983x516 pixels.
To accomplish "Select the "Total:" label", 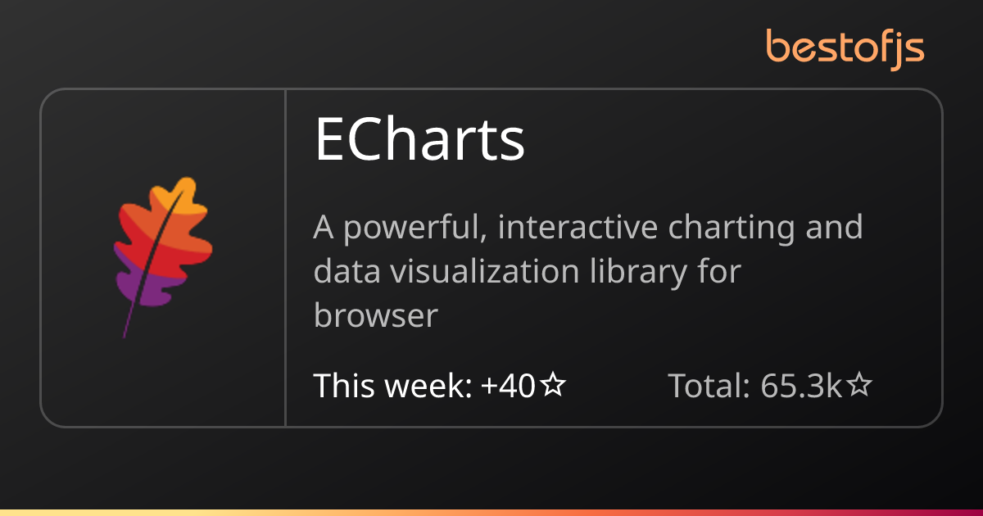I will 709,384.
